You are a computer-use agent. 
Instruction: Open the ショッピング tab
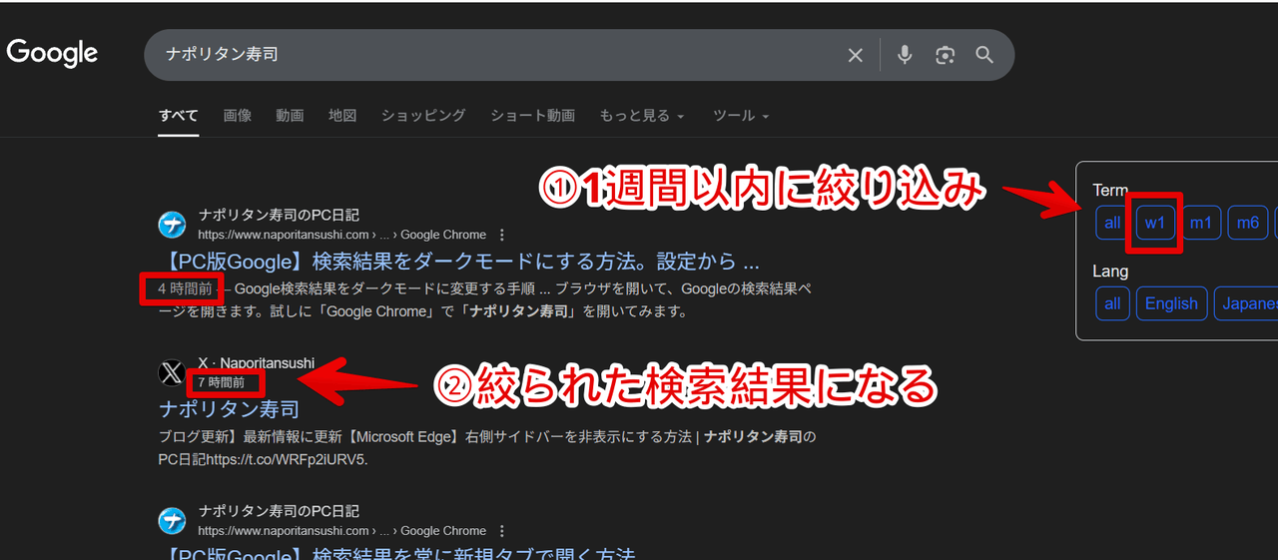[423, 115]
